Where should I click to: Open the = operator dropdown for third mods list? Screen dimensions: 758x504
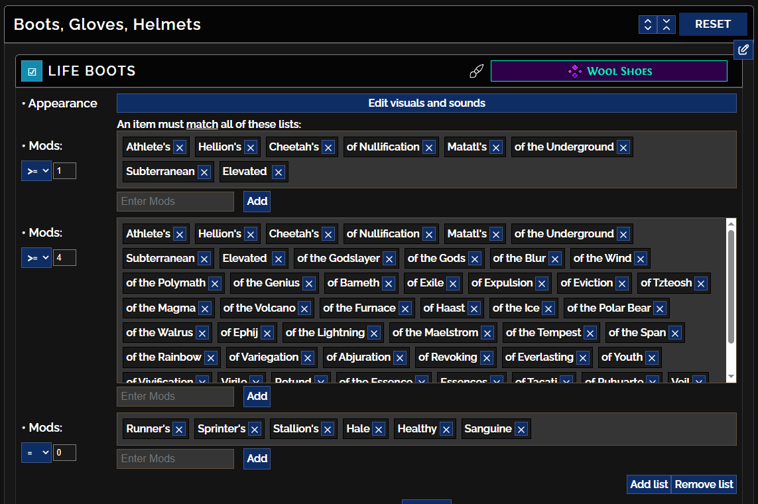[36, 453]
